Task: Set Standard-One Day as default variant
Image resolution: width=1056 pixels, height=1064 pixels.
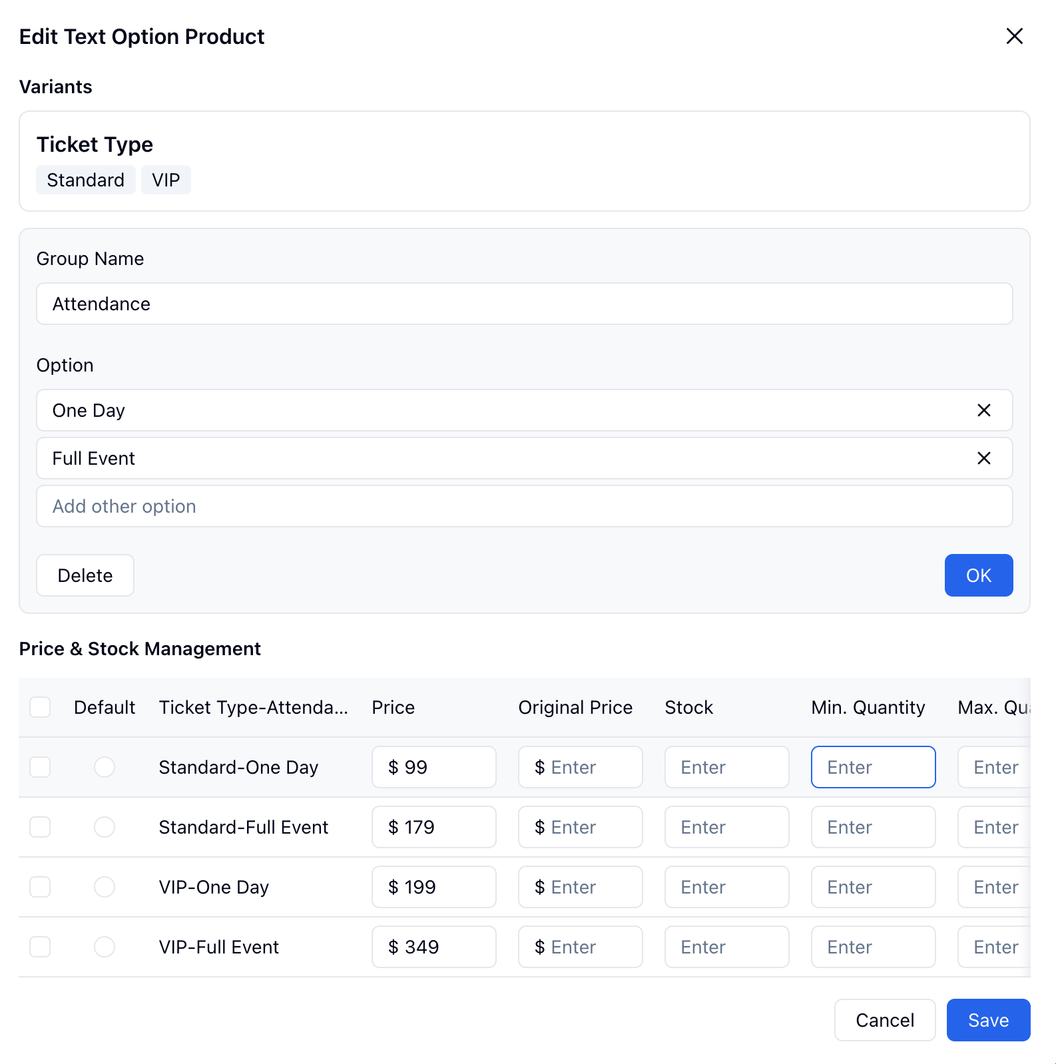Action: pyautogui.click(x=105, y=767)
